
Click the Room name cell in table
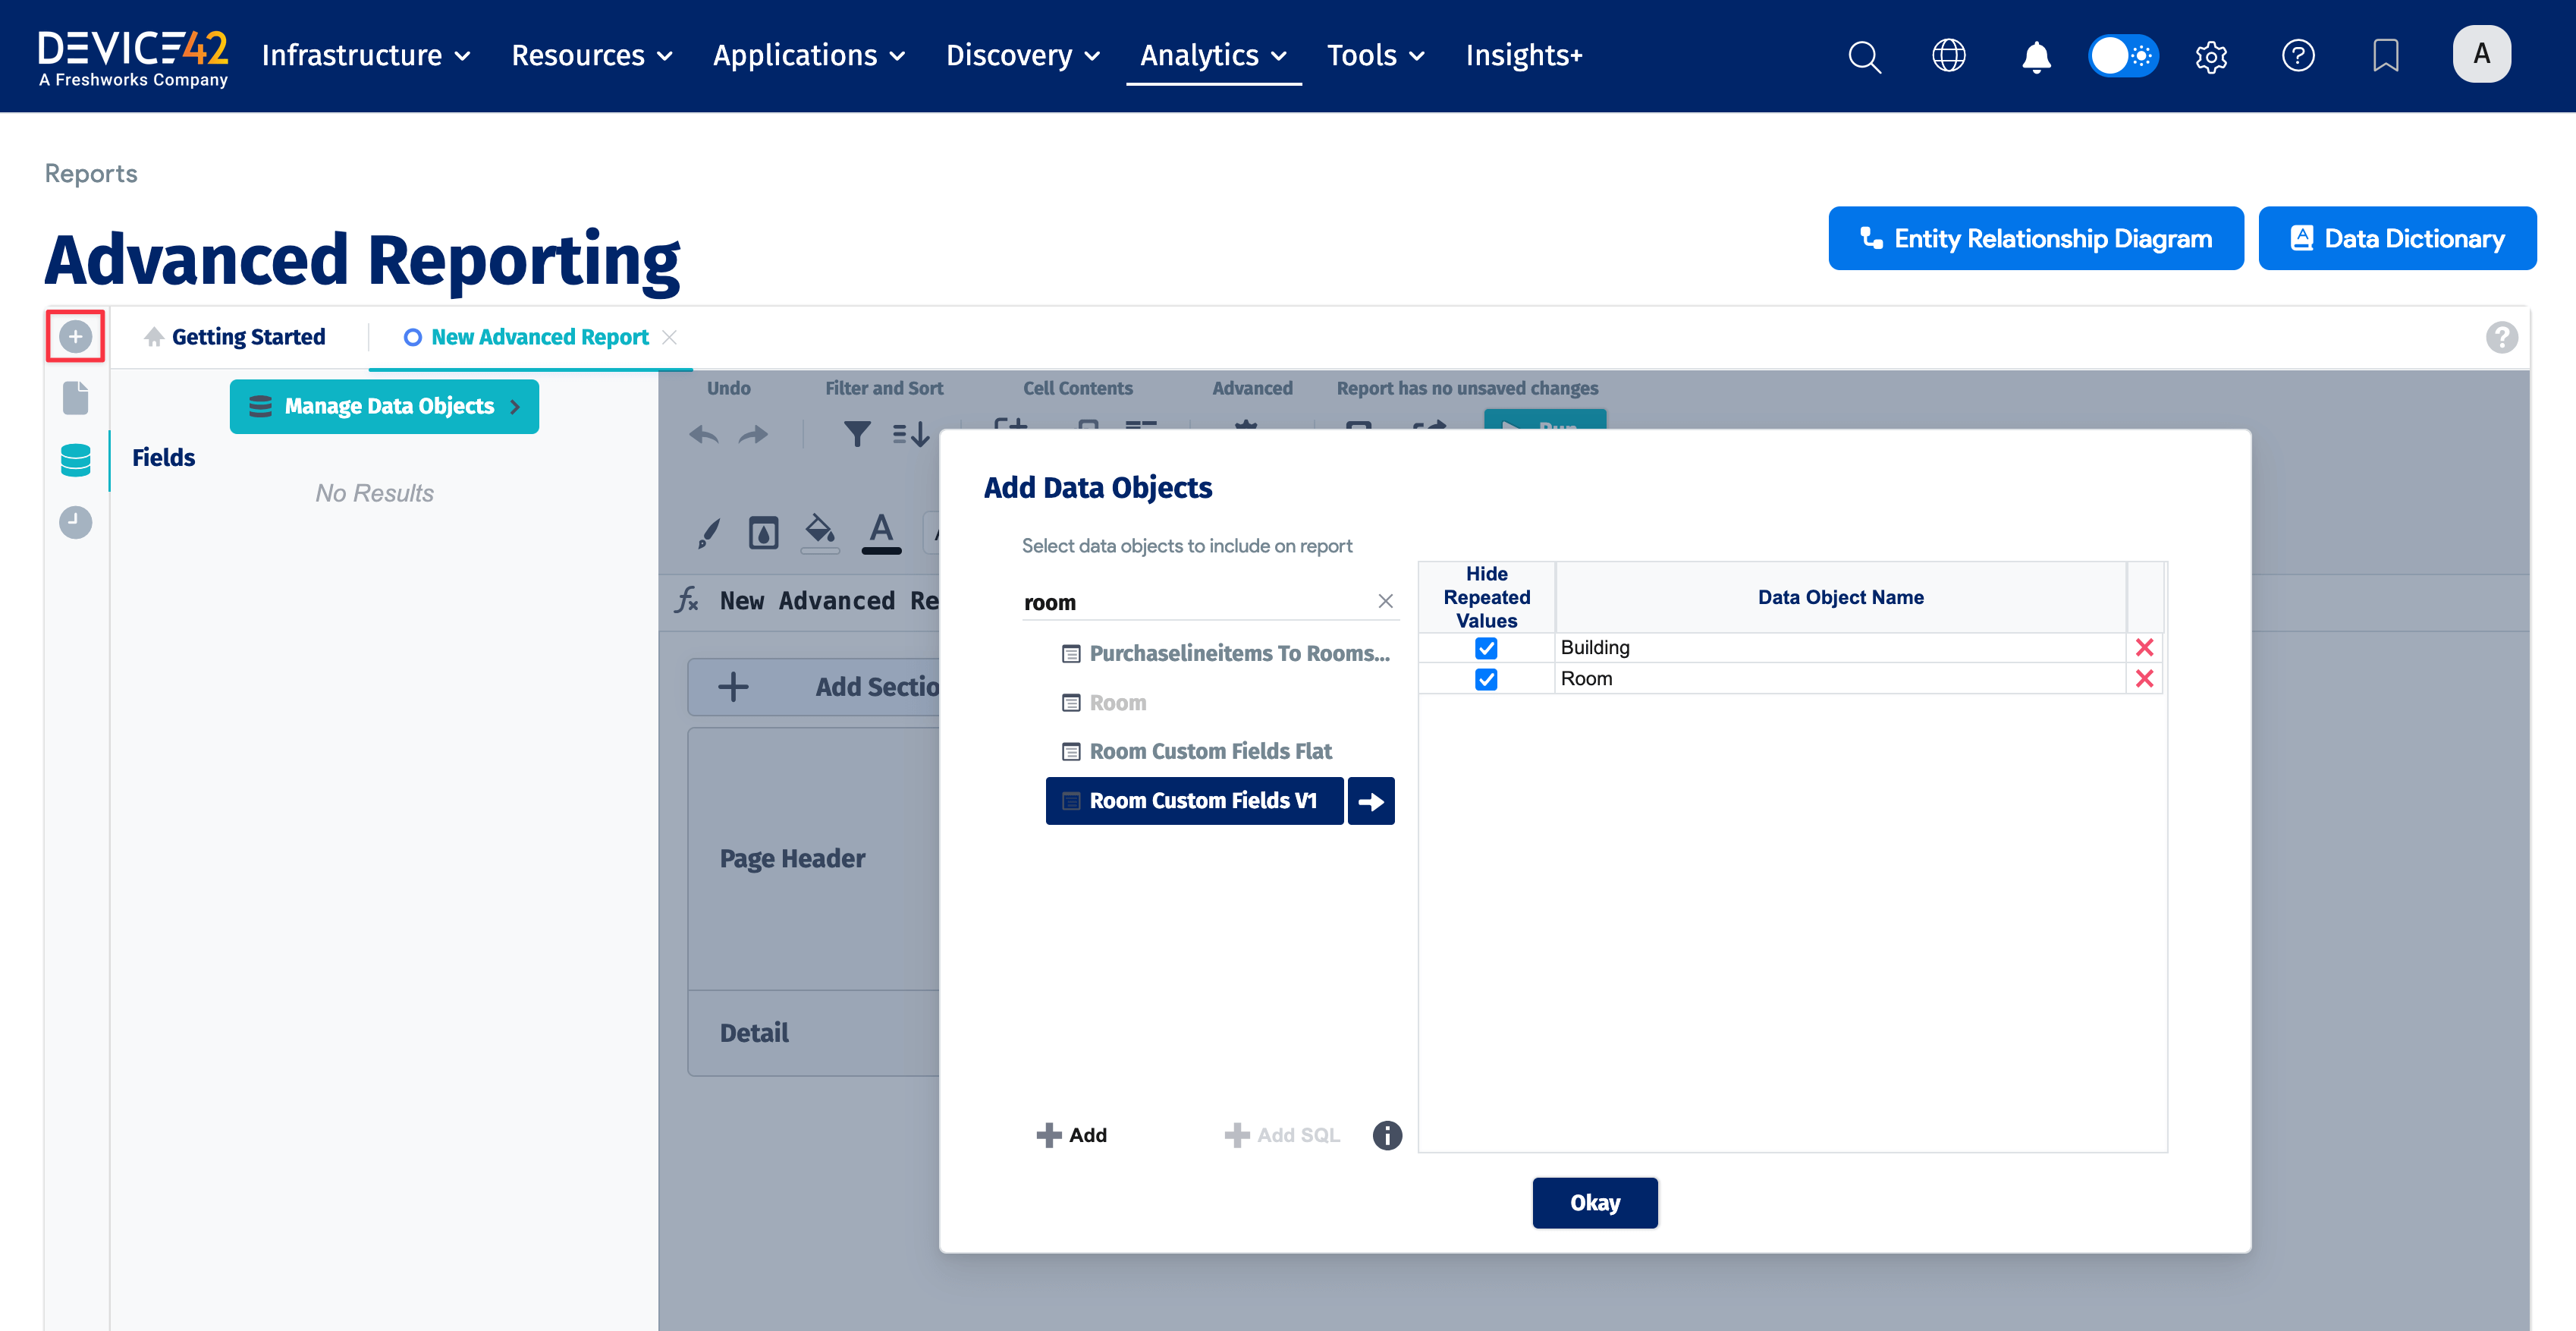(x=1840, y=678)
